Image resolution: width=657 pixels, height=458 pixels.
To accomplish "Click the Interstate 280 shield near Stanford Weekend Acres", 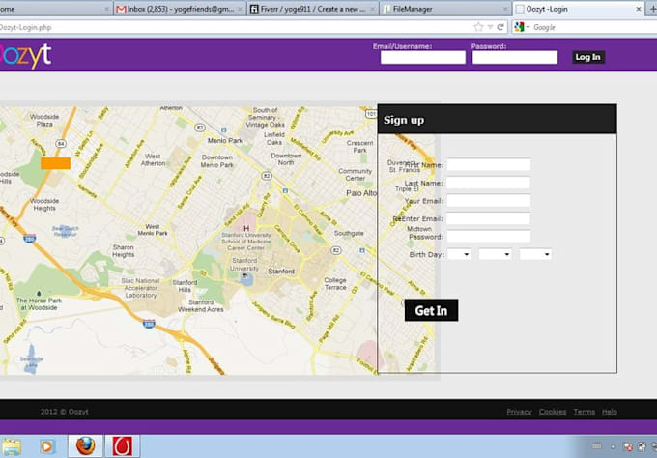I will coord(149,324).
